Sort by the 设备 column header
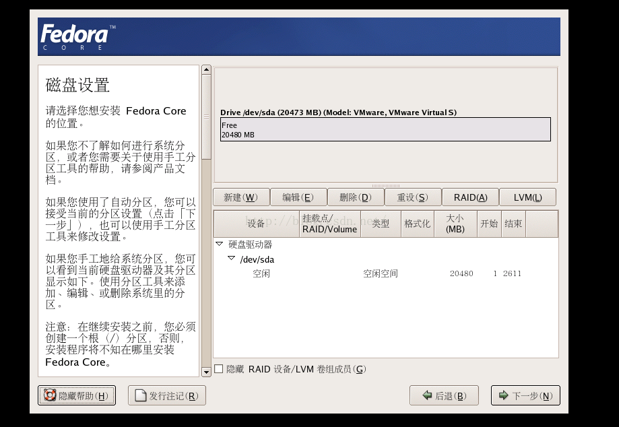This screenshot has height=427, width=619. (x=256, y=224)
